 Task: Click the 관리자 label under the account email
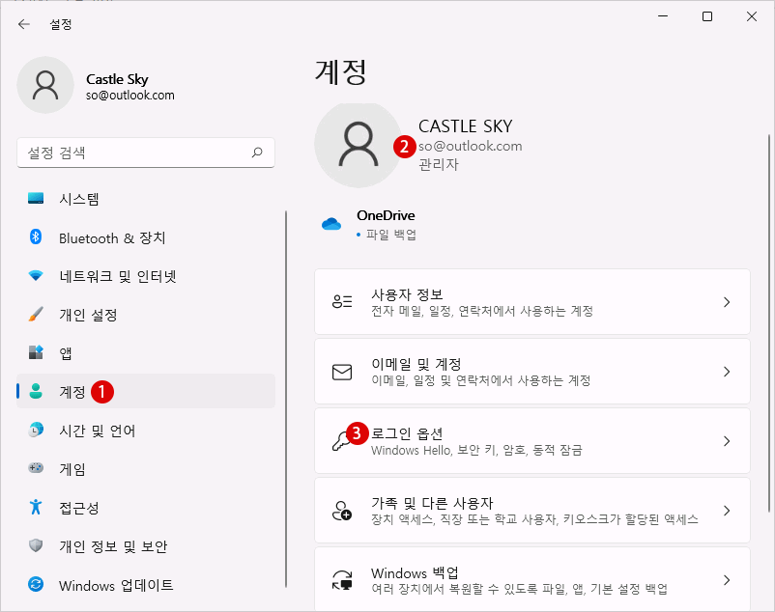pos(439,164)
